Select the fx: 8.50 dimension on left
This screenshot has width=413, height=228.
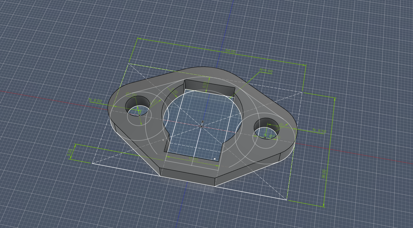pos(95,100)
